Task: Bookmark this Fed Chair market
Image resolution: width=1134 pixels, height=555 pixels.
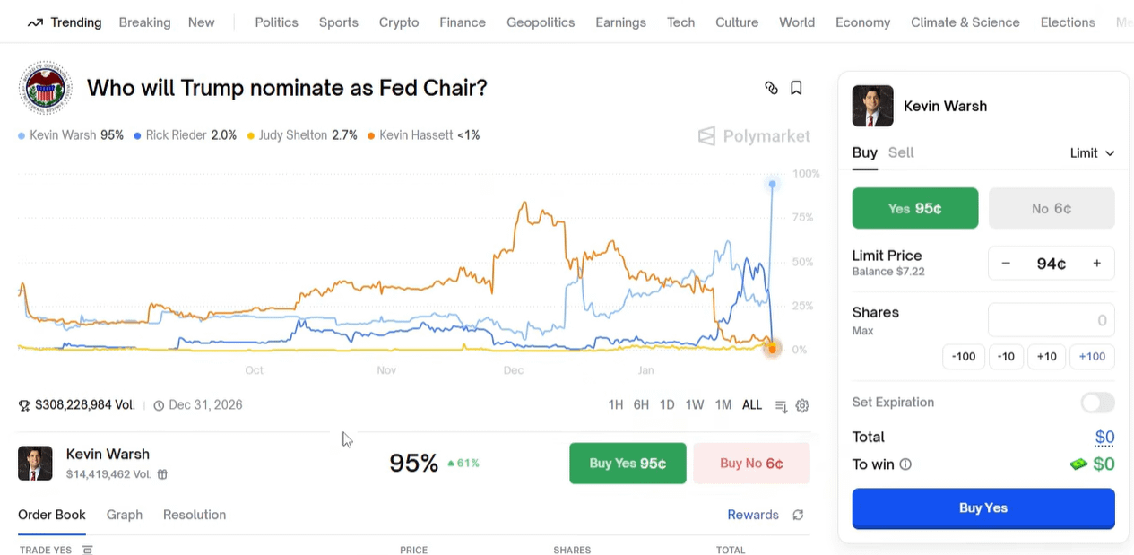Action: (796, 88)
